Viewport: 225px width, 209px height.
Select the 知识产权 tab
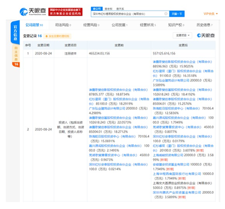[176, 25]
